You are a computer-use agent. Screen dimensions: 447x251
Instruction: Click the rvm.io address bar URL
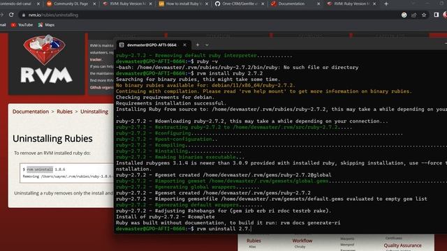point(53,15)
